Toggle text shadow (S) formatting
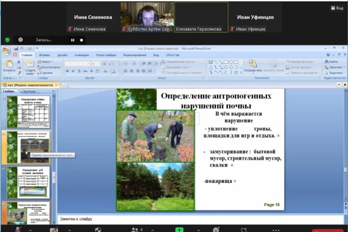 pyautogui.click(x=91, y=71)
